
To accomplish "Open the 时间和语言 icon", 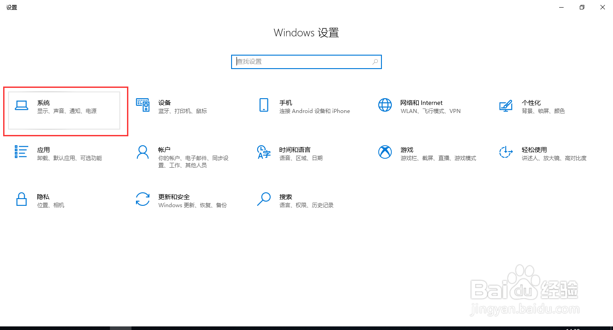I will coord(264,152).
